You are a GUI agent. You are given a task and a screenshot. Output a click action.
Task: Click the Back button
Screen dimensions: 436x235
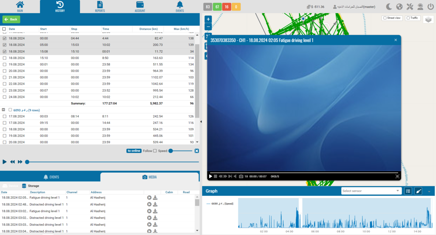coord(11,19)
